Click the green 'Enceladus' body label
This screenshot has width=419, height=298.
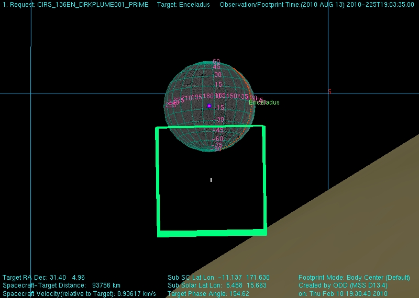[264, 102]
